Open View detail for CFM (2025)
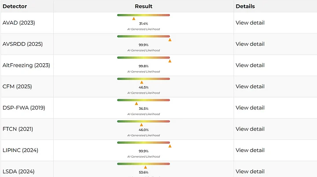The width and height of the screenshot is (317, 177). point(250,87)
